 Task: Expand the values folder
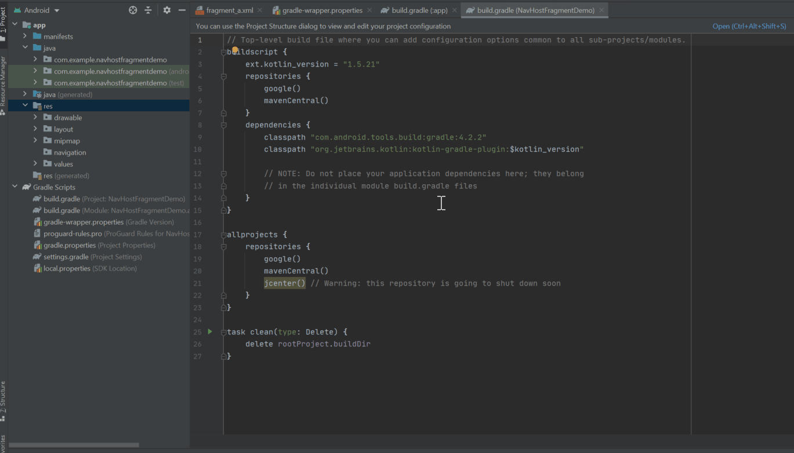pos(35,163)
